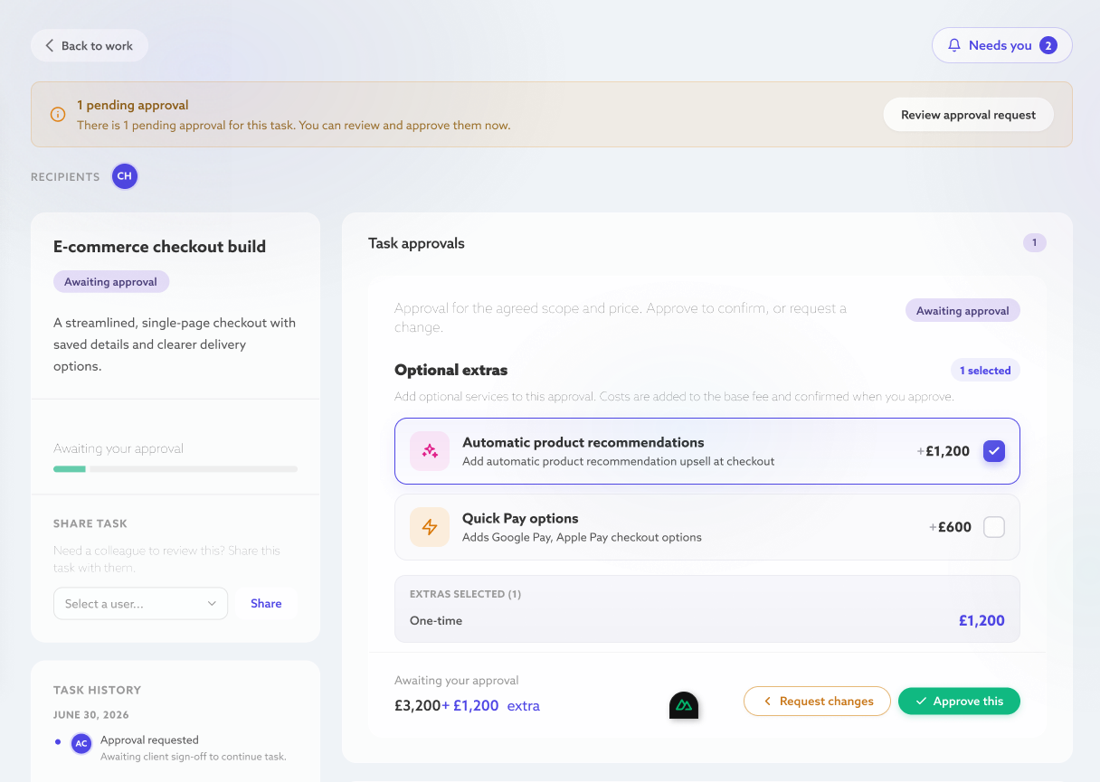Open the Select a user dropdown
Screen dimensions: 1100x782
[x=140, y=604]
